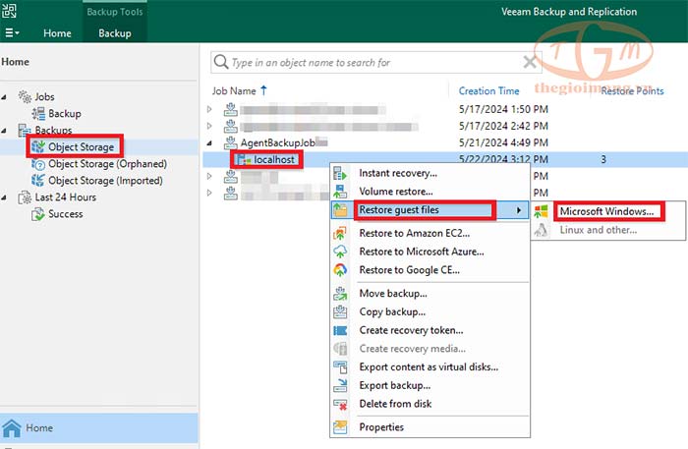Click the localhost computer icon
Image resolution: width=688 pixels, height=449 pixels.
point(242,159)
